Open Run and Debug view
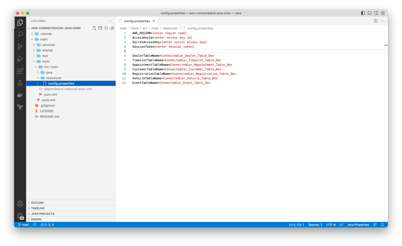 [20, 59]
